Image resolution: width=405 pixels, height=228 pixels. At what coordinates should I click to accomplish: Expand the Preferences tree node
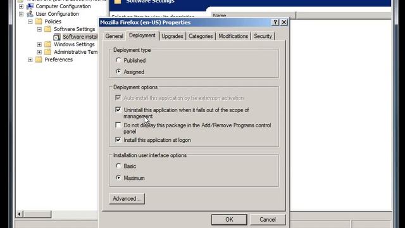click(x=30, y=60)
